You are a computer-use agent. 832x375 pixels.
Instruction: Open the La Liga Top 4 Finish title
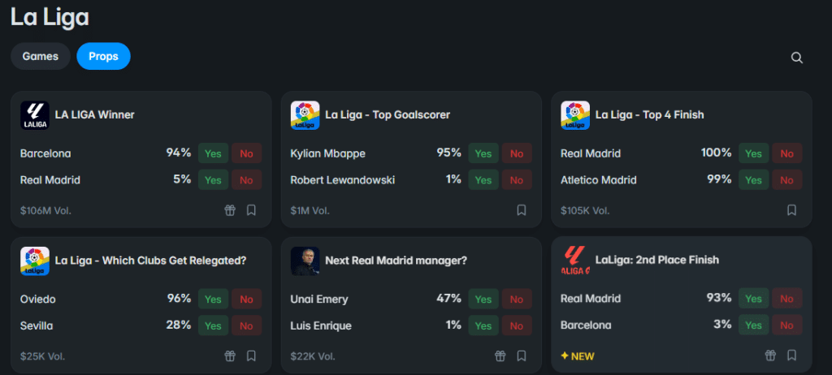pos(649,115)
